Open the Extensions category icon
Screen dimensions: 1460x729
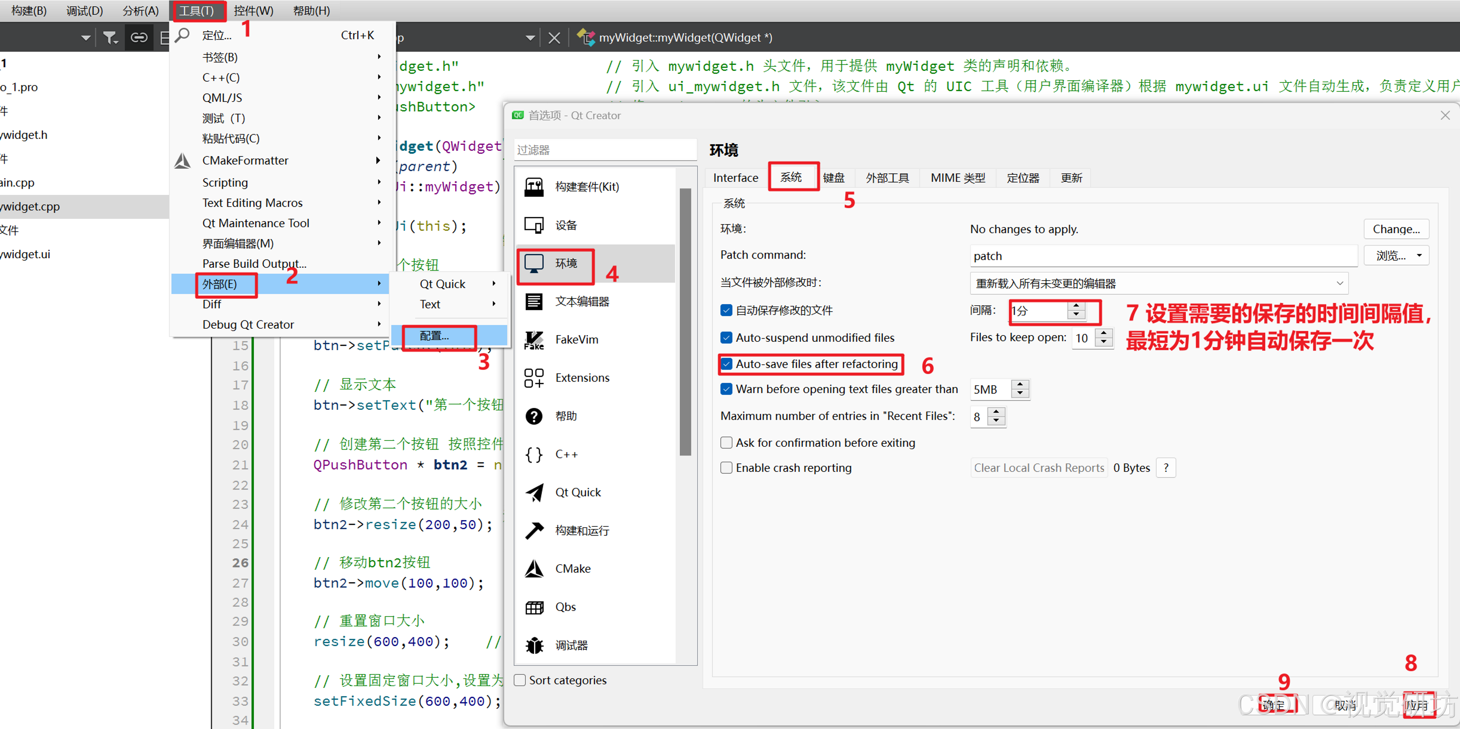tap(533, 378)
